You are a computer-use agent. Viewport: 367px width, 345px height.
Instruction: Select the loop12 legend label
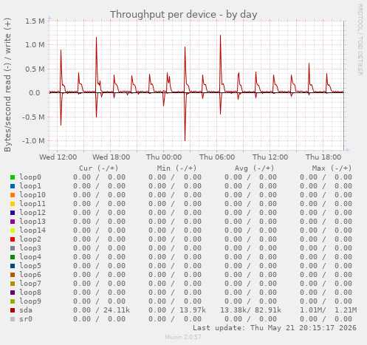(x=32, y=213)
